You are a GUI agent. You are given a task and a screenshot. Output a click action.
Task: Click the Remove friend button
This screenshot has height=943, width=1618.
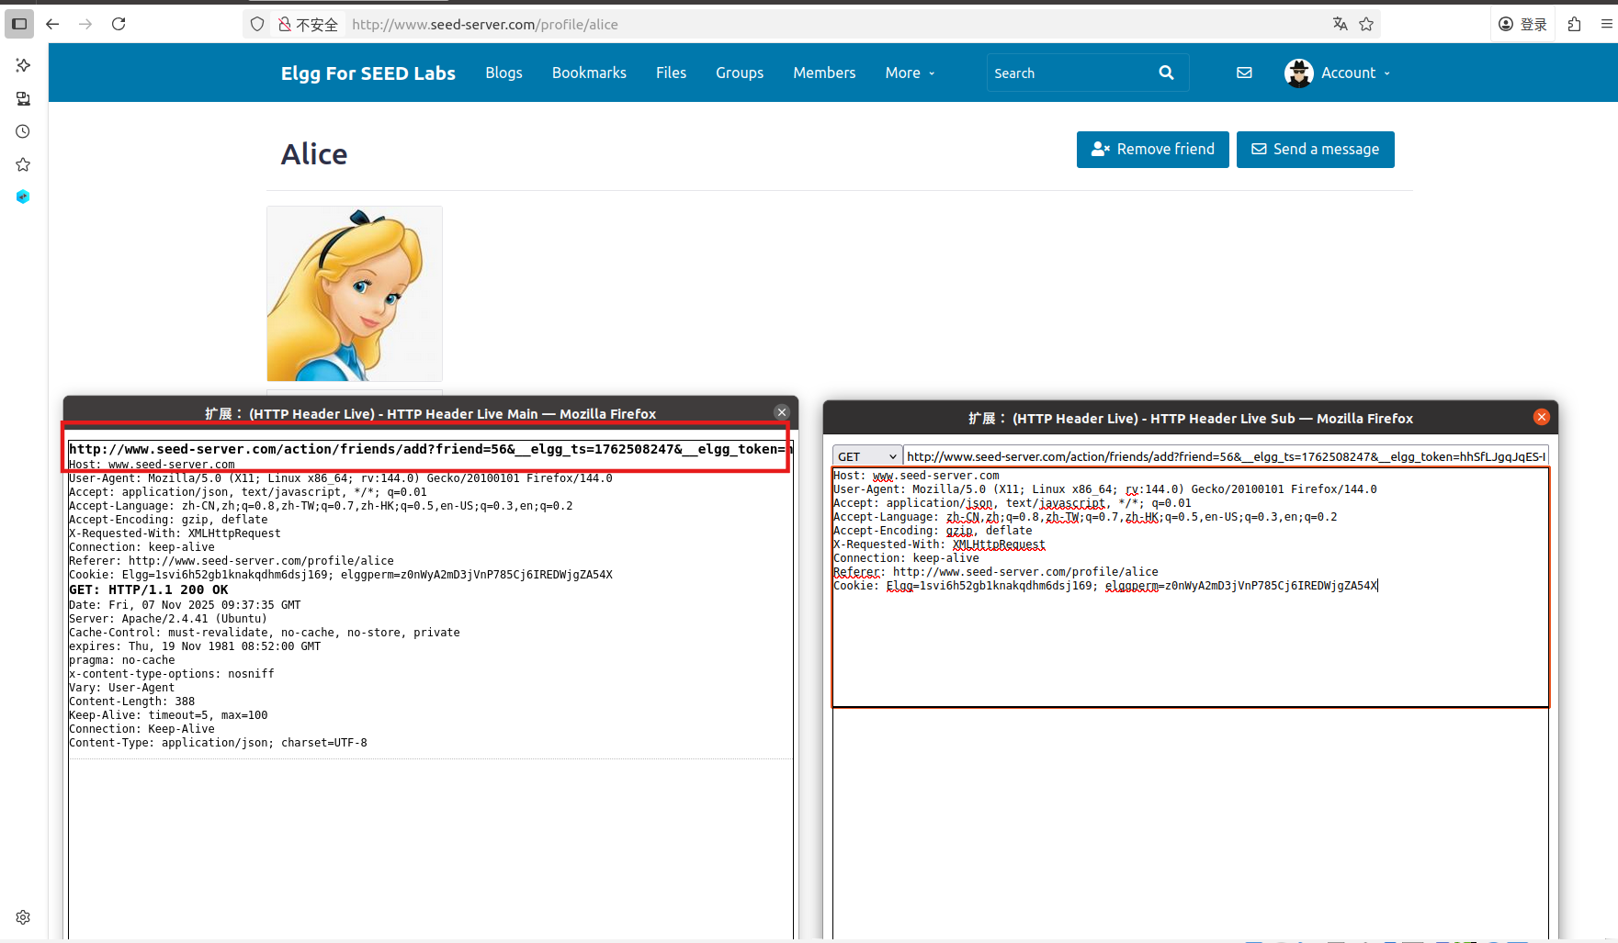click(x=1152, y=150)
